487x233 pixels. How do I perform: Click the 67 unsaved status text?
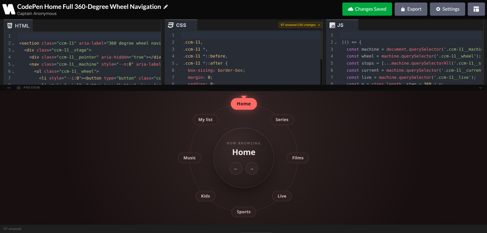click(12, 229)
